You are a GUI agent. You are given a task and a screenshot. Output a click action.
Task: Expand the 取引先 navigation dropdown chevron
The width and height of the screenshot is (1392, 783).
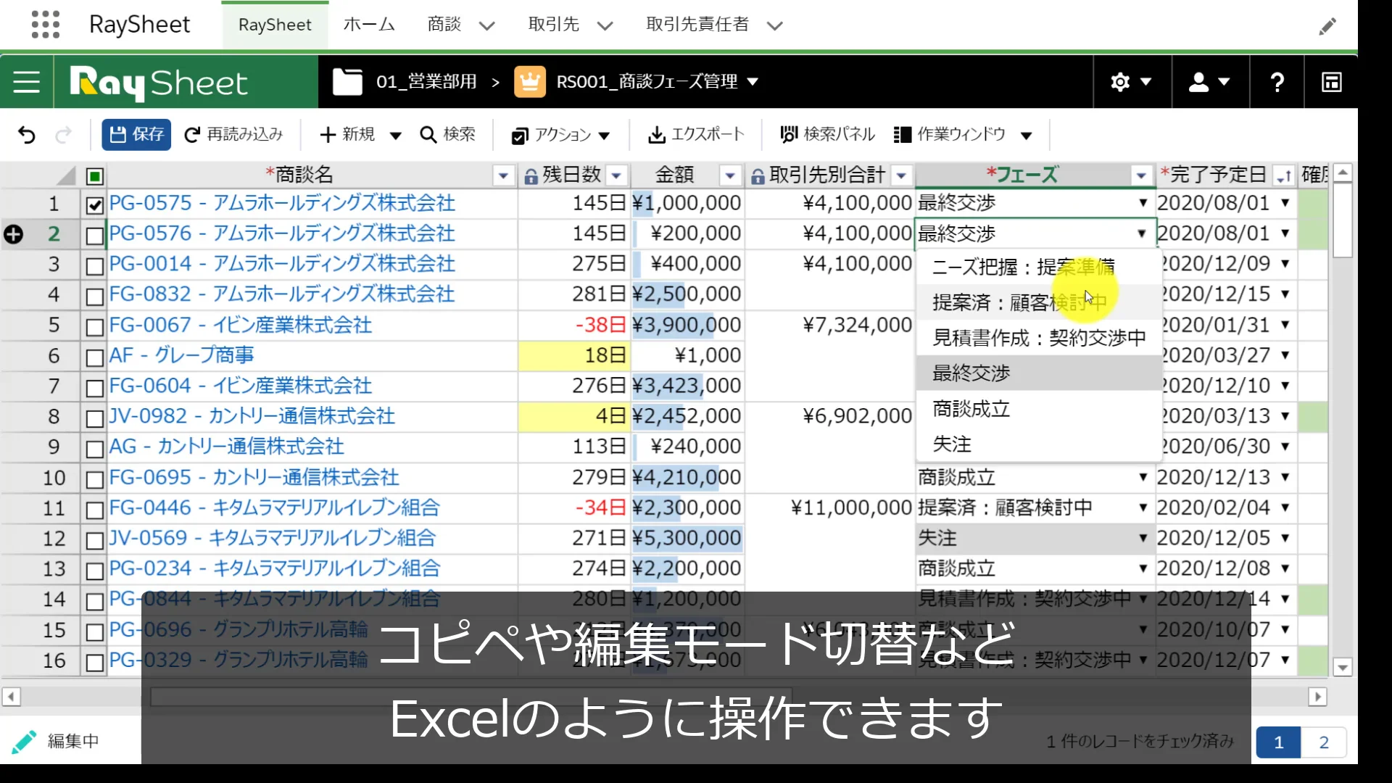pos(605,26)
